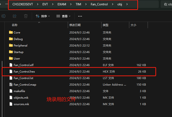
Task: Expand chevron after Fan_Control breadcrumb
Action: click(113, 4)
